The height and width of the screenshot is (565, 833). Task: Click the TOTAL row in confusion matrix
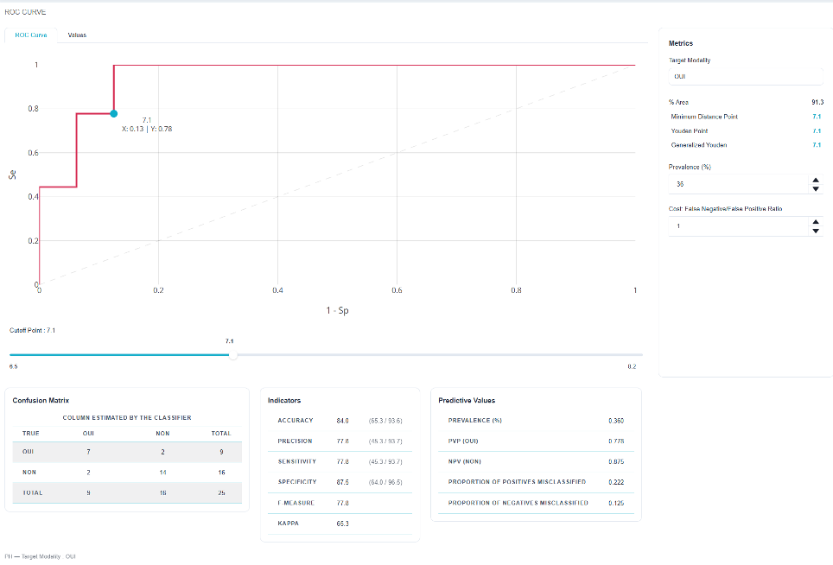click(127, 492)
